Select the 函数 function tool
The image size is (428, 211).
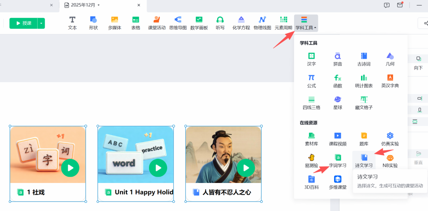coord(338,81)
